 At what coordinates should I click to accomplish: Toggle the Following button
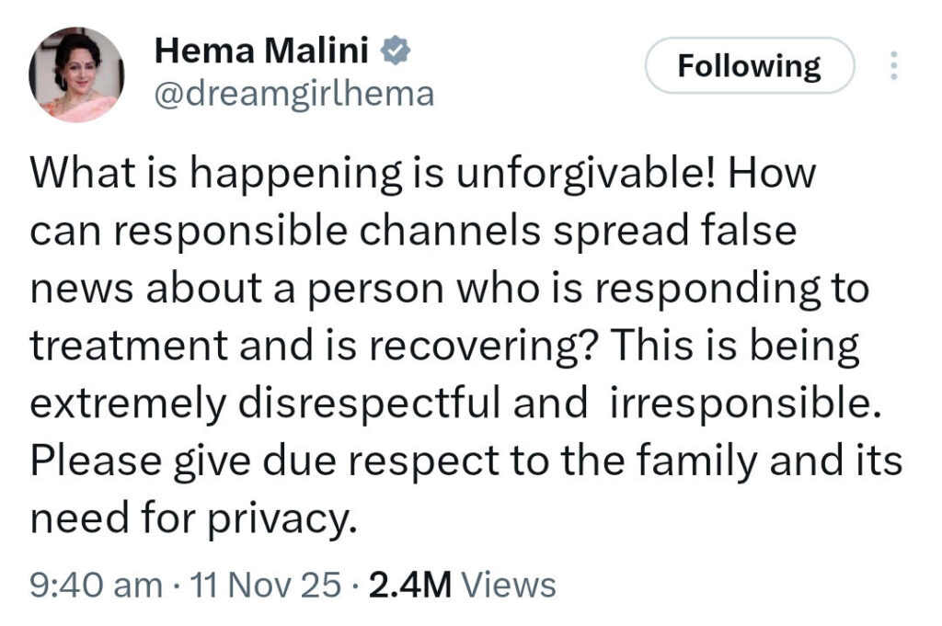[x=749, y=65]
